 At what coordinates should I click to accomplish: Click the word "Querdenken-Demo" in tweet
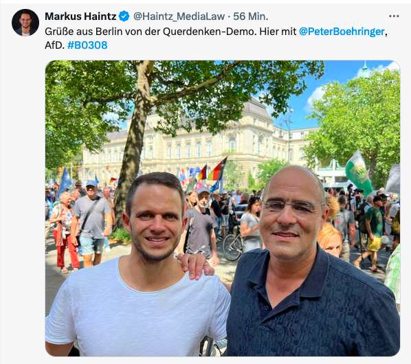pos(209,32)
